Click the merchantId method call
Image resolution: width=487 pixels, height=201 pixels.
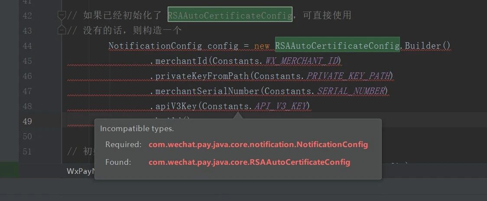tap(181, 61)
